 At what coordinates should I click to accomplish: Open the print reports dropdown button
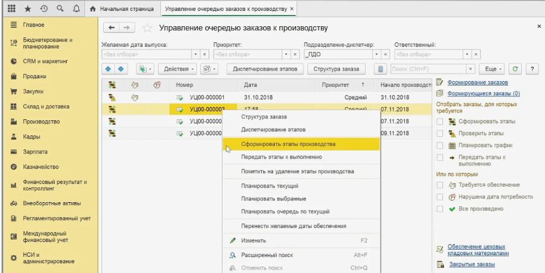point(209,69)
